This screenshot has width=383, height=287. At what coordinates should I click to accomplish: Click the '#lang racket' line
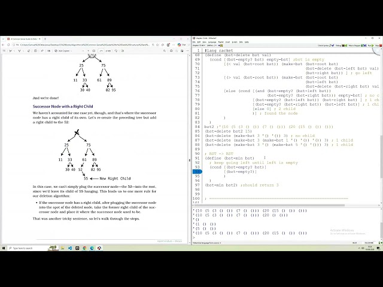(219, 50)
